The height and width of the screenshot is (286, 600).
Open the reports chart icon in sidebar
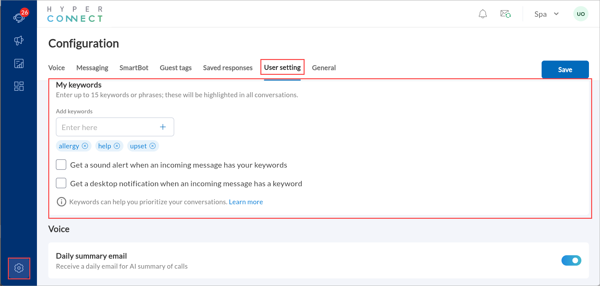click(19, 63)
